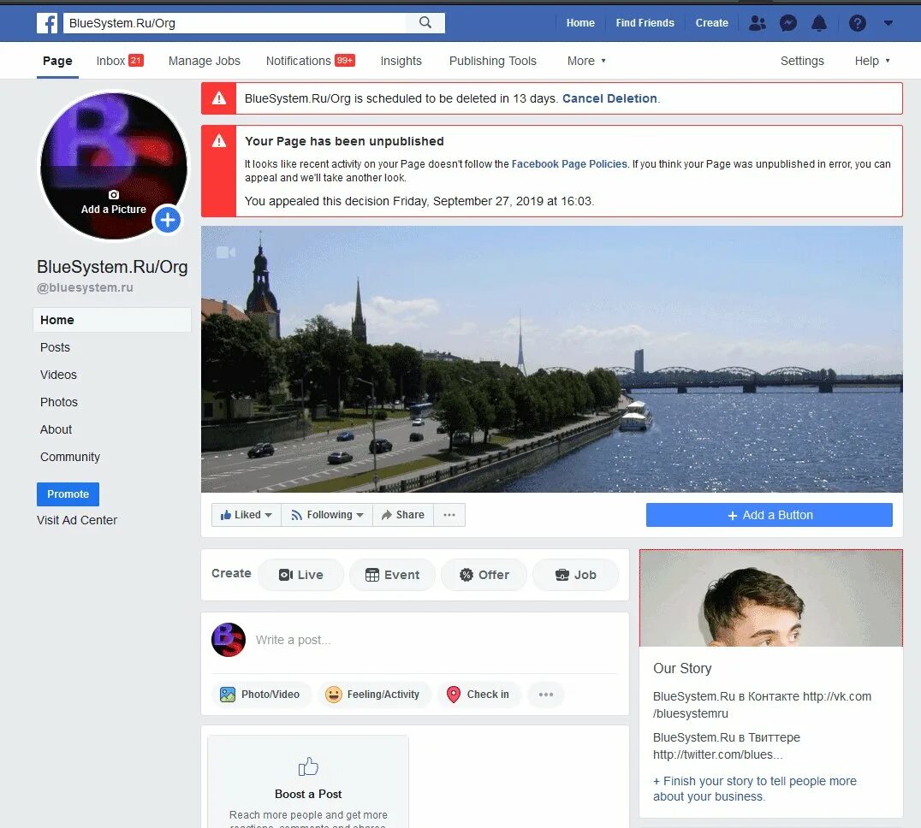Open the three-dots menu beside Share
This screenshot has height=828, width=921.
[449, 515]
